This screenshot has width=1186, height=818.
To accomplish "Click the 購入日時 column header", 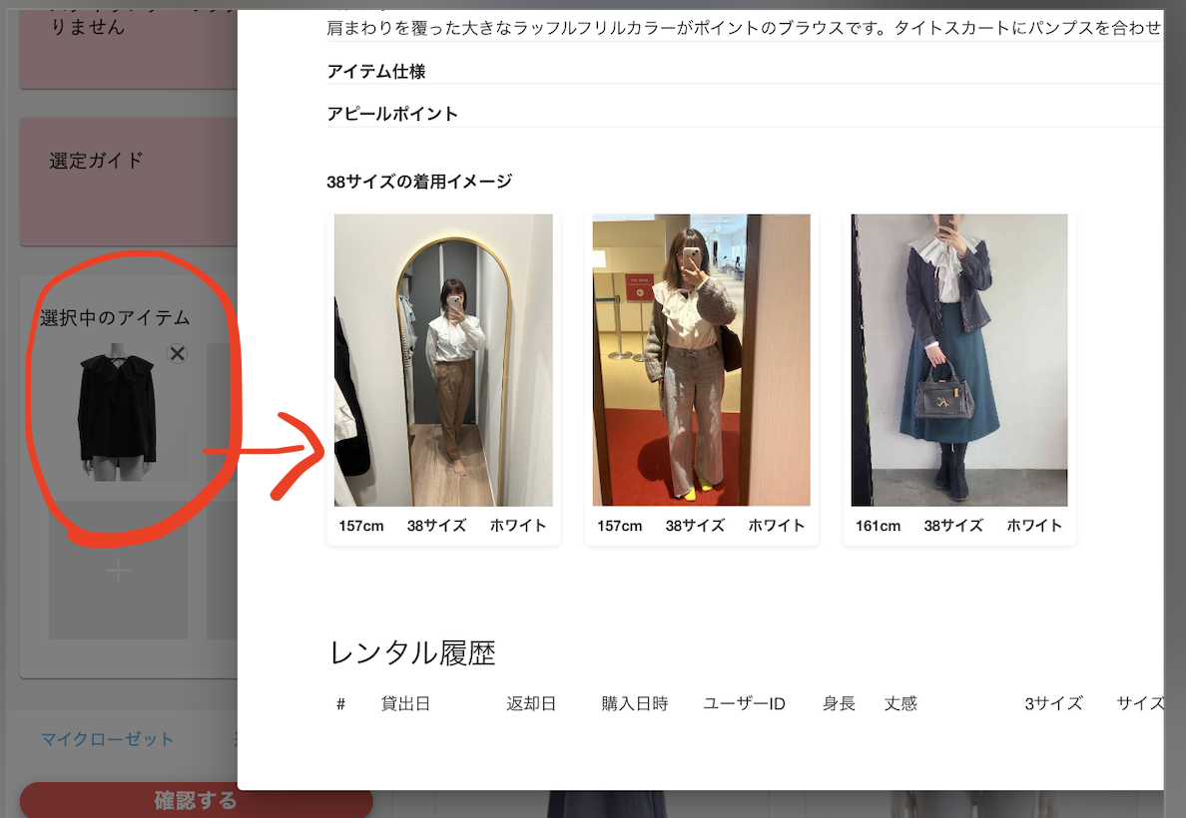I will (x=634, y=704).
